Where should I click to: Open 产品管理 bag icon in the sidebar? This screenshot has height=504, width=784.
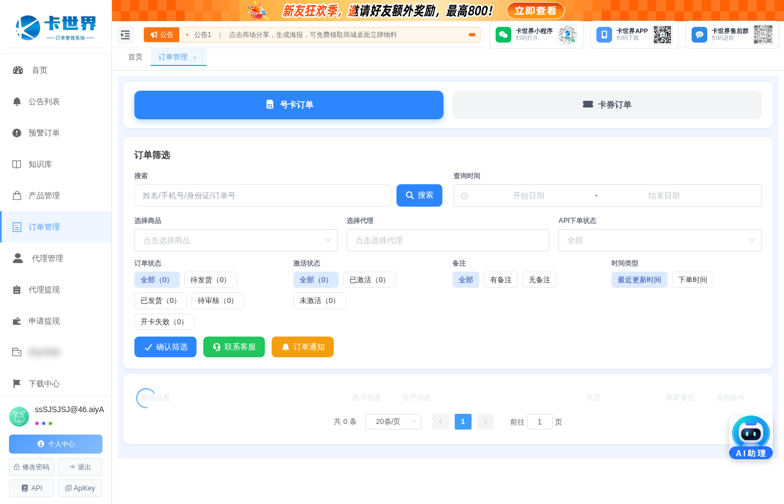pos(17,195)
